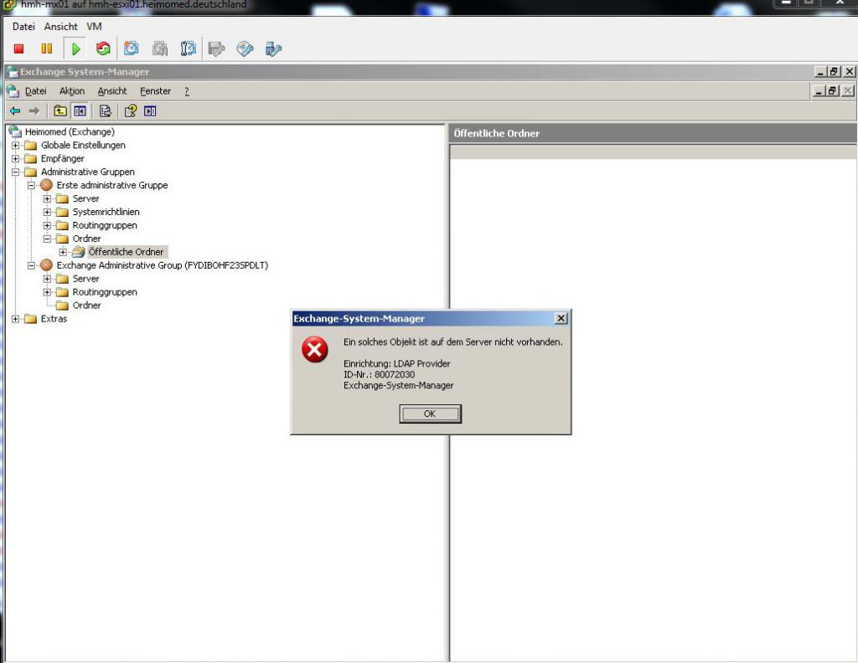
Task: Open the VMware Ansicht menu
Action: [60, 26]
